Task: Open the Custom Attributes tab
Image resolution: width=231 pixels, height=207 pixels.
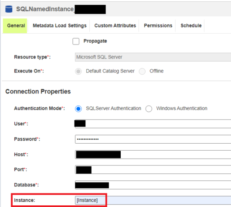Action: click(x=115, y=26)
